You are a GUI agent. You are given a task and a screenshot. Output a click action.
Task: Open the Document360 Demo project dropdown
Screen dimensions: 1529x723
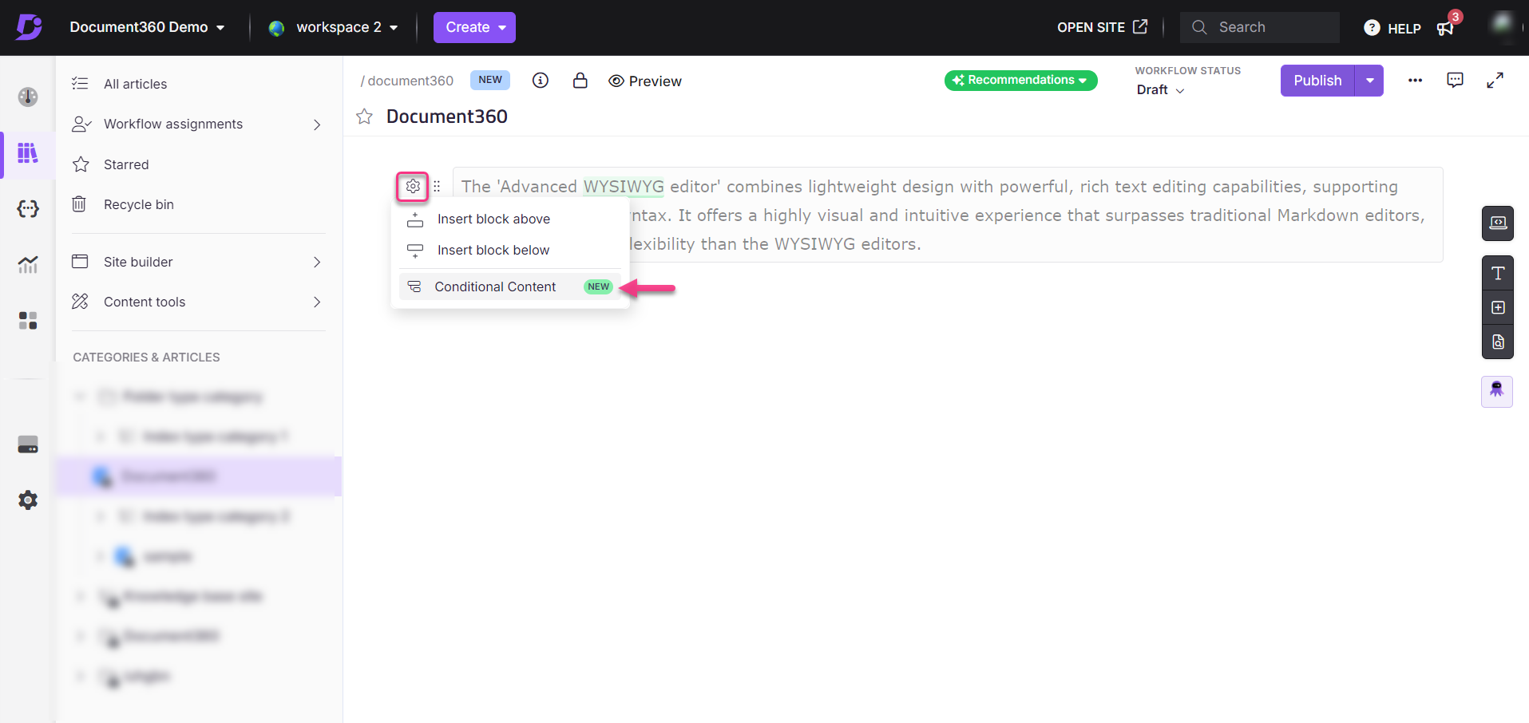point(147,27)
